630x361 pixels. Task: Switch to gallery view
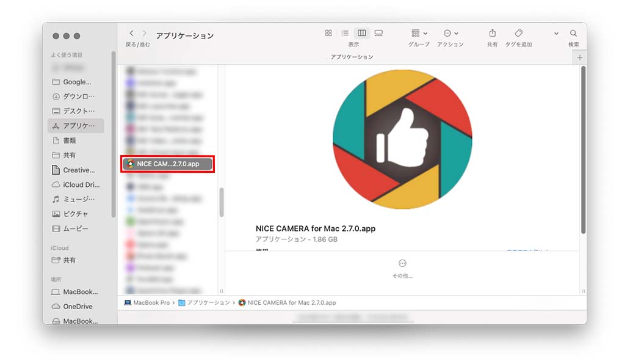pos(378,33)
